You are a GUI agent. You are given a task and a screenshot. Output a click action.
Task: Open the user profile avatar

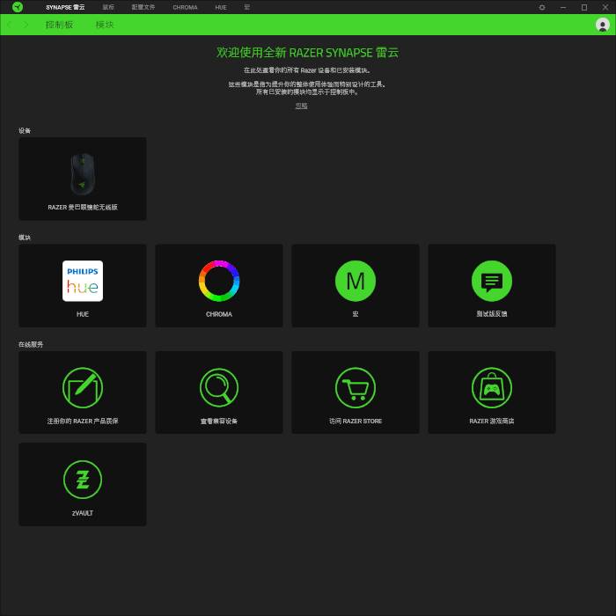pos(603,25)
